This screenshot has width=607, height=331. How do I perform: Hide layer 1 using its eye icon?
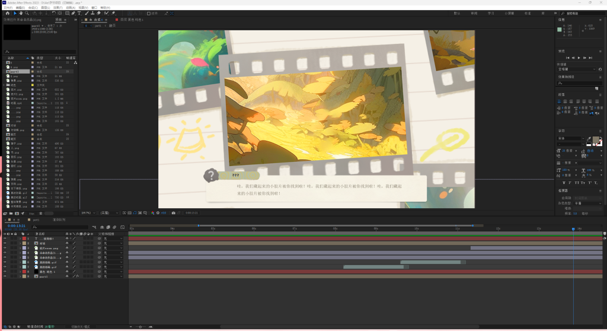point(5,238)
